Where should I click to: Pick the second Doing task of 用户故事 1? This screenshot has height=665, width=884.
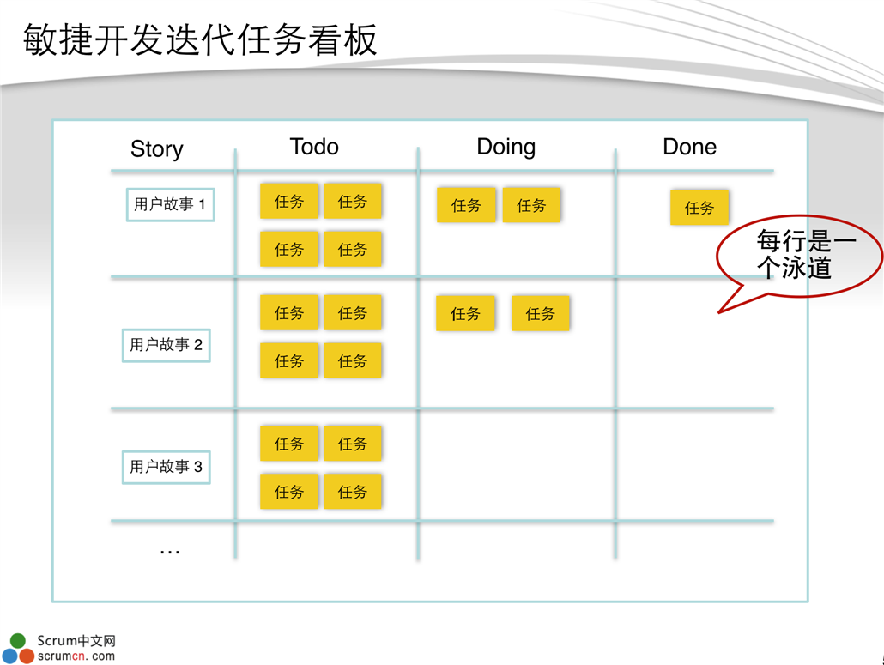coord(531,206)
